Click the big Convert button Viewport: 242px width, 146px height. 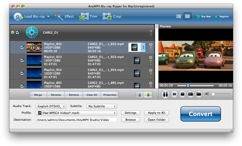[200, 114]
